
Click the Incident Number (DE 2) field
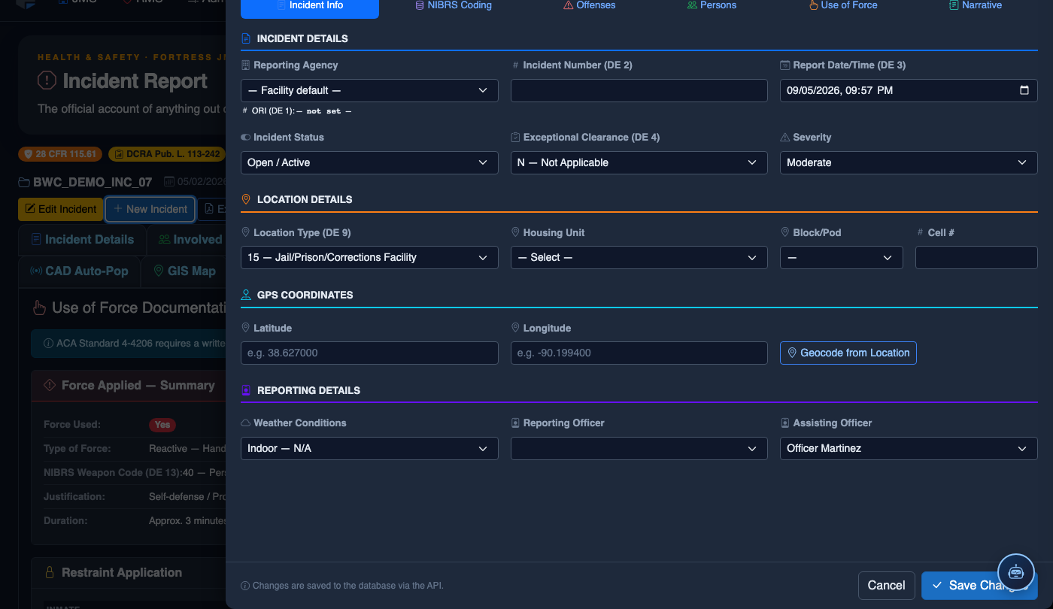(639, 90)
